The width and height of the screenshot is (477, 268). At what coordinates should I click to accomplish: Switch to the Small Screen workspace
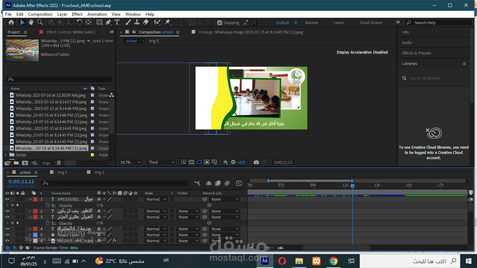tap(371, 23)
